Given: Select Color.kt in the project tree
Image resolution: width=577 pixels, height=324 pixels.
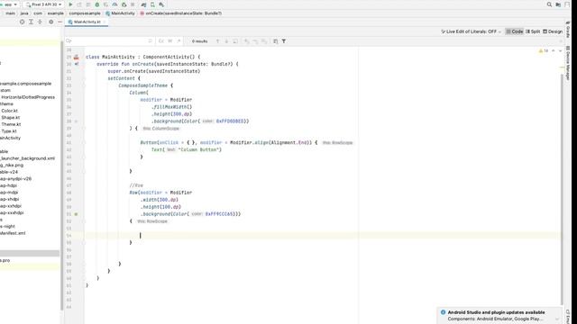Looking at the screenshot, I should [x=9, y=111].
